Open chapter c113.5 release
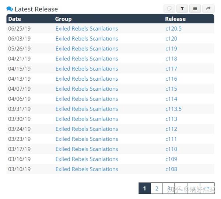Viewport: 221px width, 199px height. (x=173, y=109)
